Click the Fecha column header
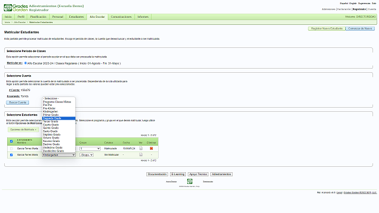The image size is (379, 213). (x=126, y=143)
